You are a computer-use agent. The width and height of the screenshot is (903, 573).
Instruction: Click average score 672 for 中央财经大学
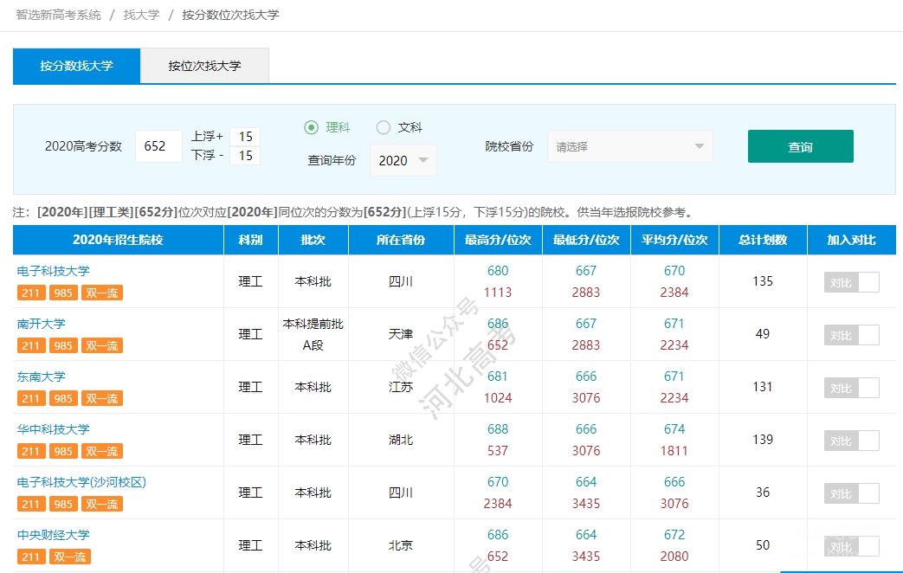674,535
